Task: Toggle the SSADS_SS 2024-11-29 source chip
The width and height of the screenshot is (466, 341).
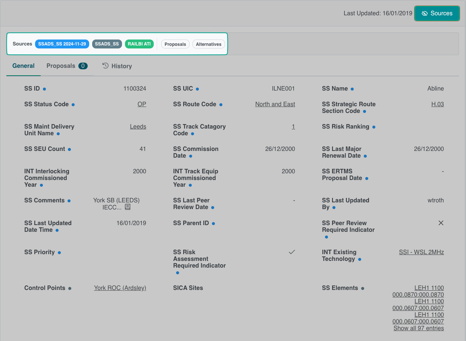Action: [x=62, y=44]
